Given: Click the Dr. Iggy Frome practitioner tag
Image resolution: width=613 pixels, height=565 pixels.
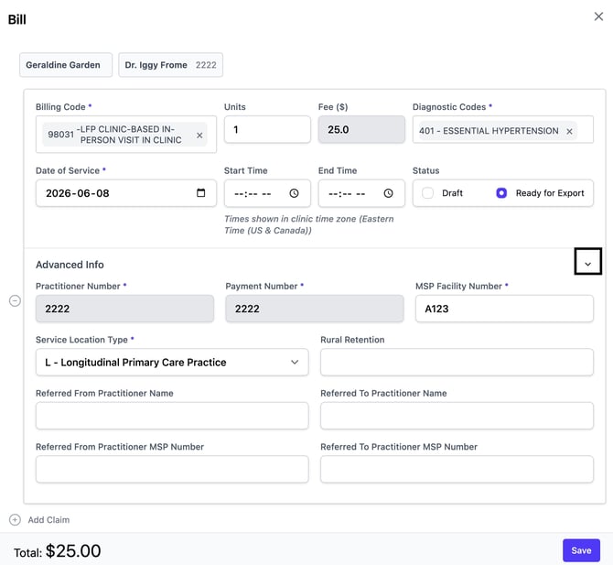Looking at the screenshot, I should click(x=170, y=65).
